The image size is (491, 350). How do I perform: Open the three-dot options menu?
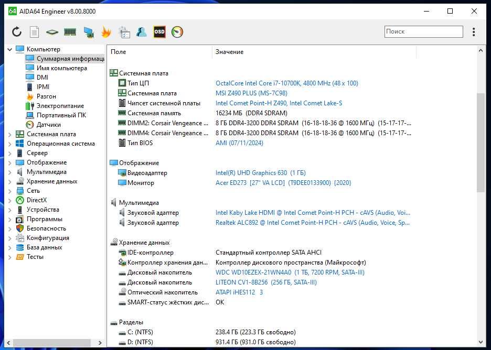(x=474, y=31)
